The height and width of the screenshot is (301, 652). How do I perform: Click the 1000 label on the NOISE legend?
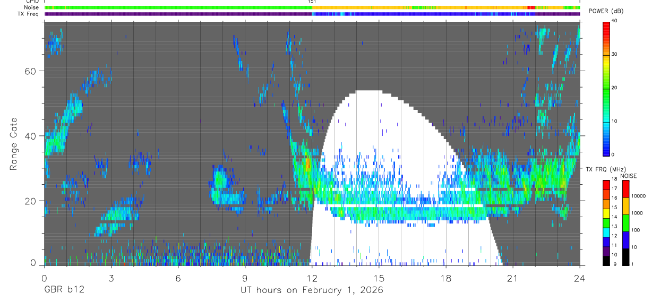[x=636, y=213]
